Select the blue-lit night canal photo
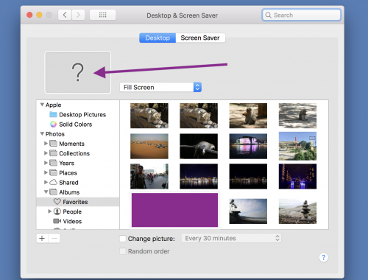This screenshot has height=280, width=368. click(297, 176)
